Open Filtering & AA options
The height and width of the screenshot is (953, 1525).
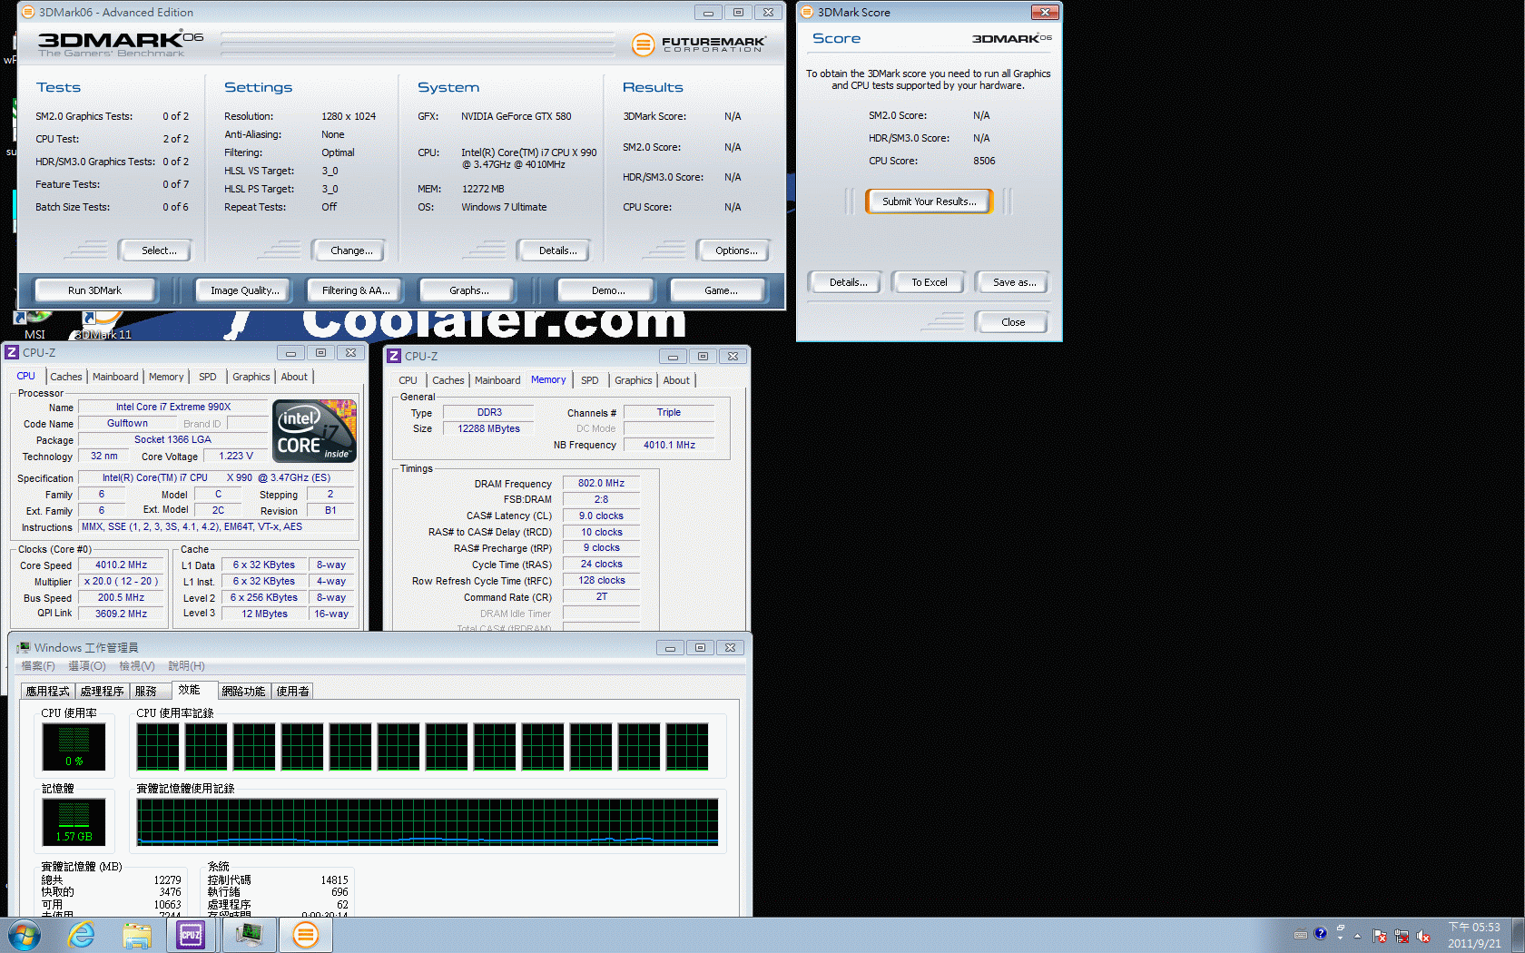pos(356,290)
